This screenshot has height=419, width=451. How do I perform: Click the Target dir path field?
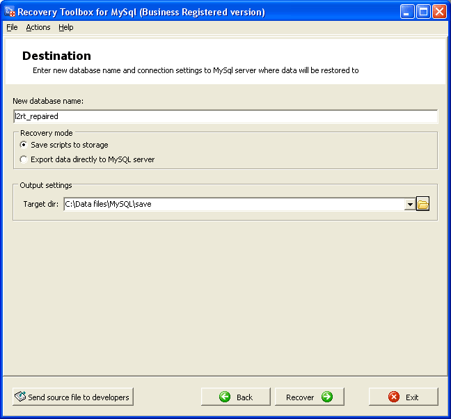(234, 204)
